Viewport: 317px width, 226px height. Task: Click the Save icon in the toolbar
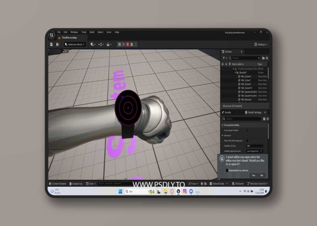tap(52, 44)
